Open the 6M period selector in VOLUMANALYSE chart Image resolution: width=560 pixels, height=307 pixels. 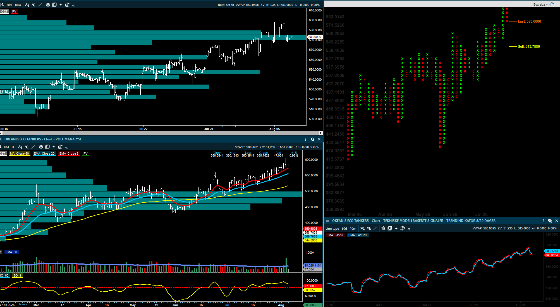(x=7, y=147)
